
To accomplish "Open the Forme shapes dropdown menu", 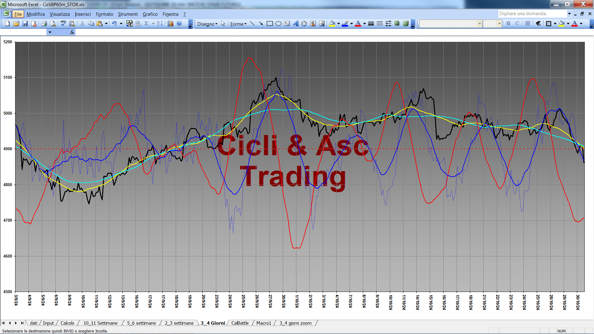I will click(x=238, y=24).
